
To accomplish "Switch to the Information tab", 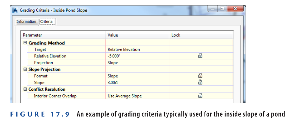I will coord(26,22).
